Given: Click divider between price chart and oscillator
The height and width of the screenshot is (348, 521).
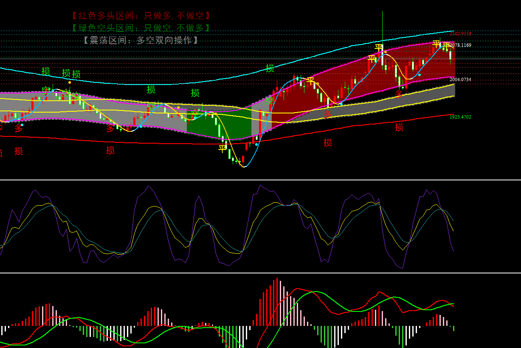Looking at the screenshot, I should (260, 180).
